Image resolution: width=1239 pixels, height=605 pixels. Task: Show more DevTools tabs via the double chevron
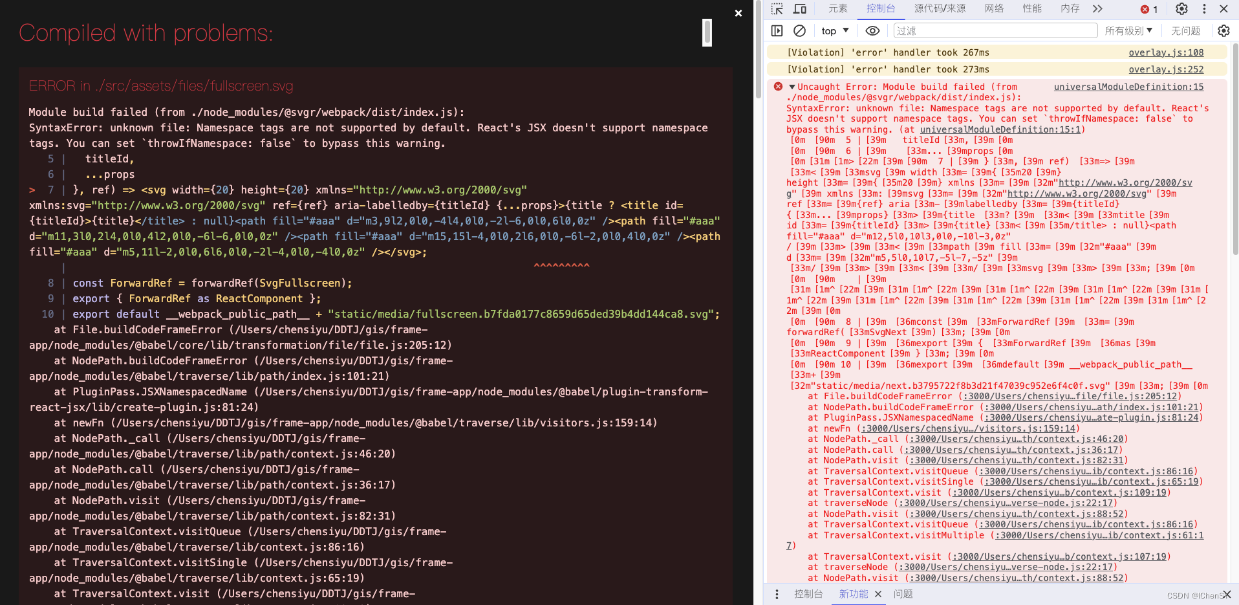pyautogui.click(x=1097, y=9)
